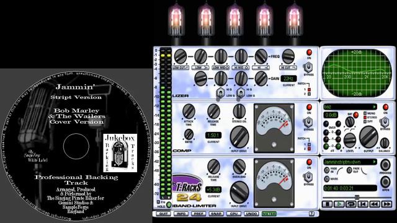Click the SAT knob in output section
The height and width of the screenshot is (223, 397).
click(x=350, y=122)
